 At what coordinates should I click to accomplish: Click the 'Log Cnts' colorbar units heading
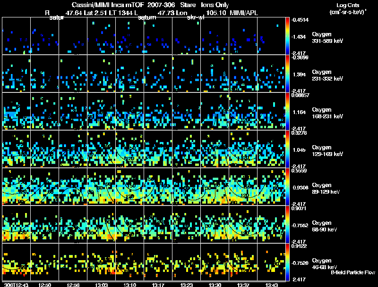(x=348, y=5)
